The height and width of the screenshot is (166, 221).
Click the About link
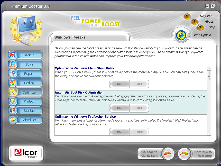click(x=209, y=22)
